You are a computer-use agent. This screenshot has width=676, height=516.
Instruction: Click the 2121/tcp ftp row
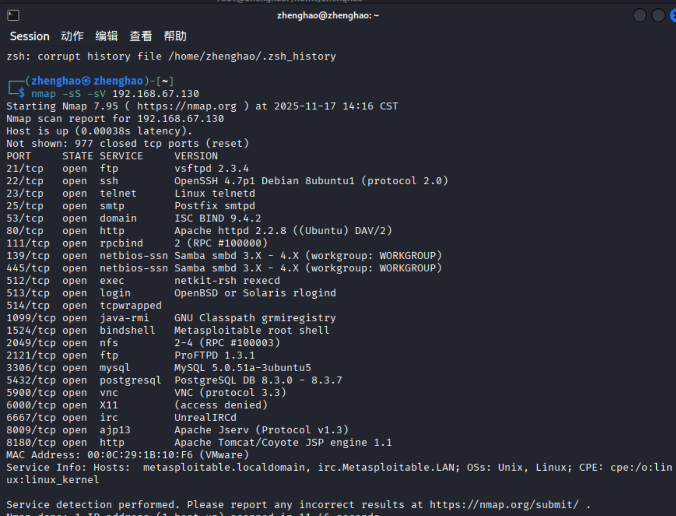(x=130, y=355)
